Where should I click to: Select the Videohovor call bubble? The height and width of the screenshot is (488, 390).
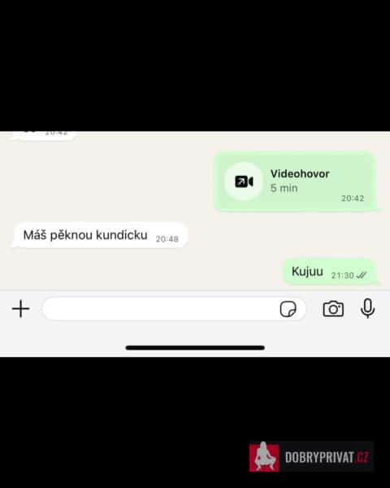tap(295, 181)
